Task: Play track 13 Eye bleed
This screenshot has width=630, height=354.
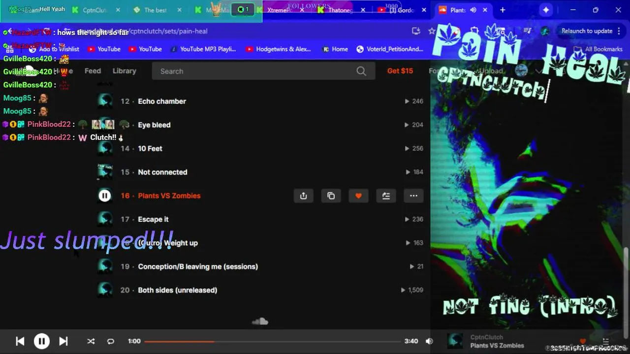Action: click(154, 125)
